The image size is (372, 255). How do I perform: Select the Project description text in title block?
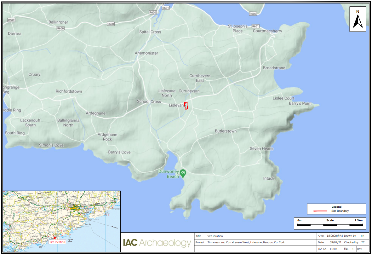[x=246, y=242]
